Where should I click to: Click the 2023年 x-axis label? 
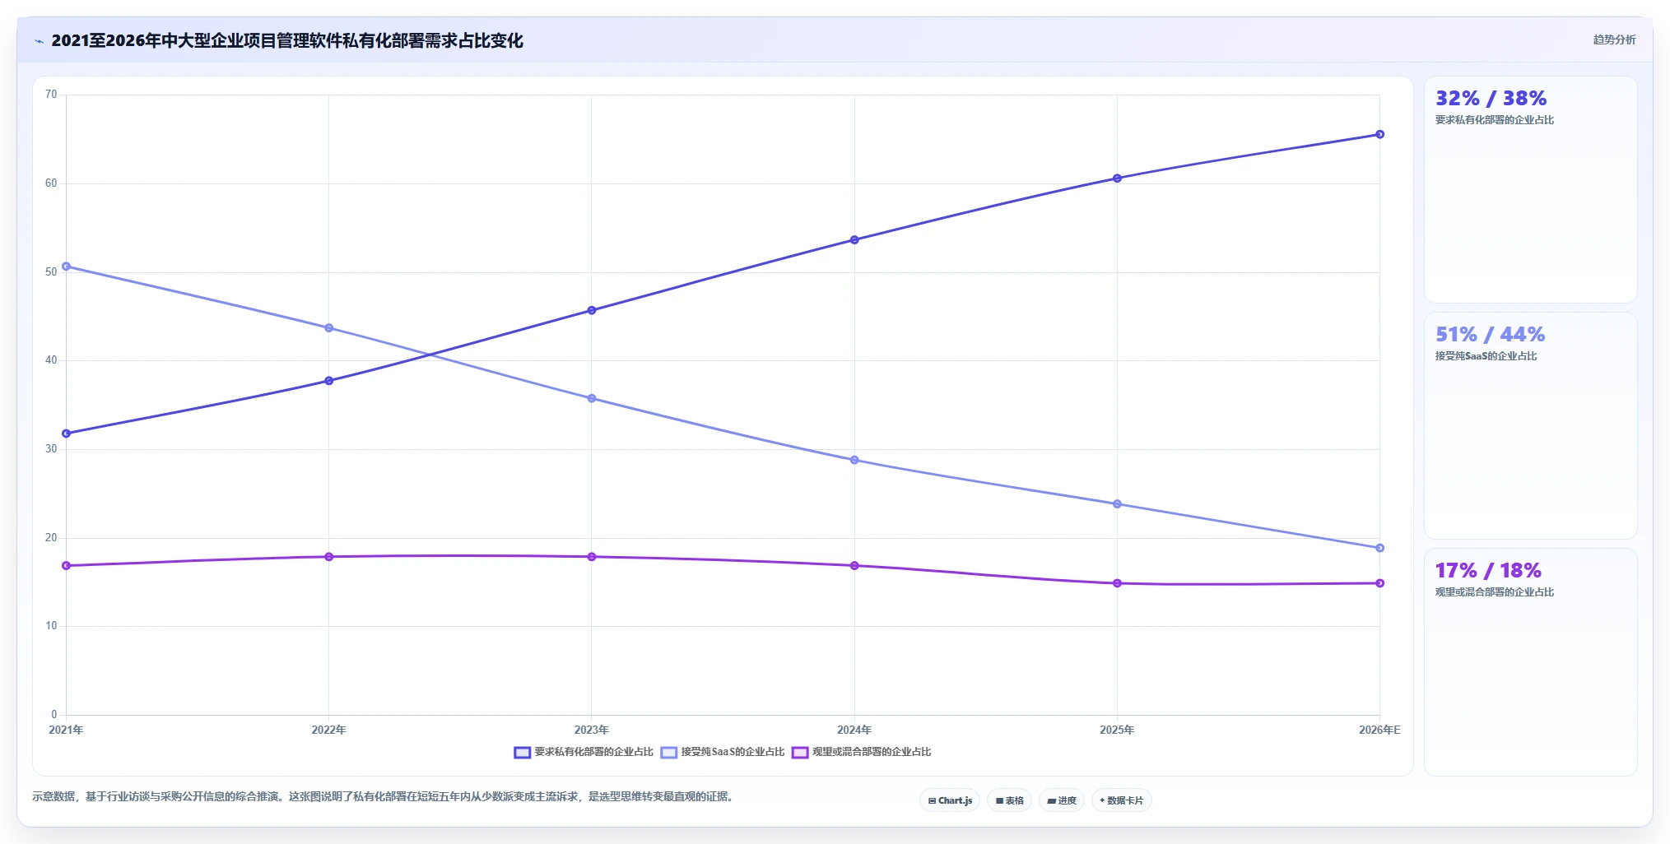[592, 730]
